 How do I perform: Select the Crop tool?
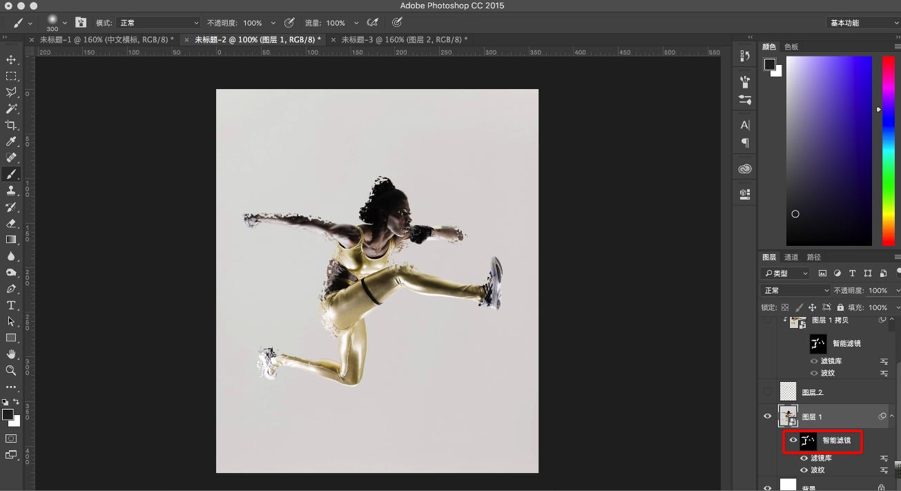click(11, 125)
